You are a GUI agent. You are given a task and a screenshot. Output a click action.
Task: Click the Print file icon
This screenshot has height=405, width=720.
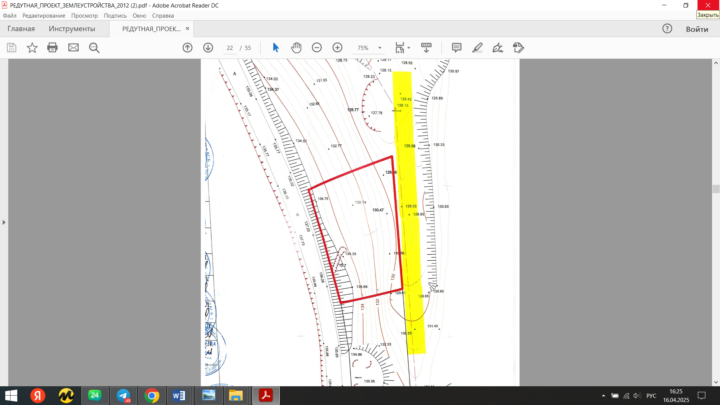(x=52, y=48)
